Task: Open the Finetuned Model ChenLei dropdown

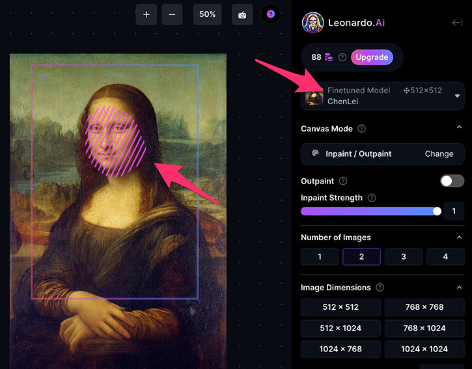Action: pos(382,96)
